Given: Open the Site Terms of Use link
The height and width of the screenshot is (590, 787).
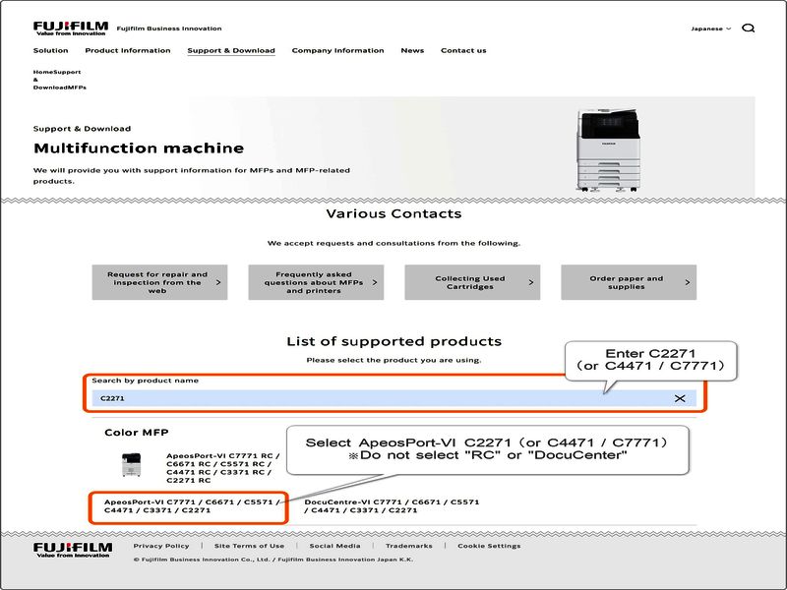Looking at the screenshot, I should point(249,546).
